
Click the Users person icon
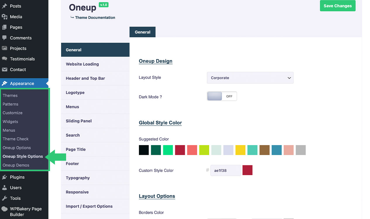coord(4,188)
